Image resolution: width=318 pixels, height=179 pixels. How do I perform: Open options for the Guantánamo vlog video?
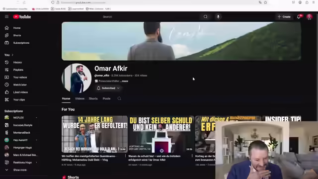[x=125, y=156]
